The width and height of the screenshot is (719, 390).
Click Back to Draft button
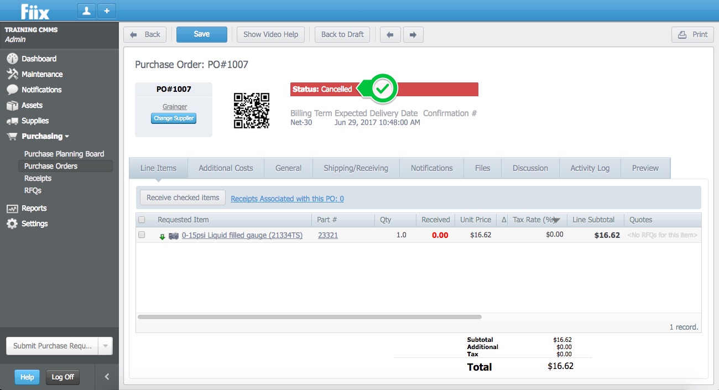342,34
